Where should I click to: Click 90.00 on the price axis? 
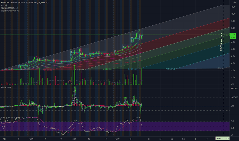233,21
